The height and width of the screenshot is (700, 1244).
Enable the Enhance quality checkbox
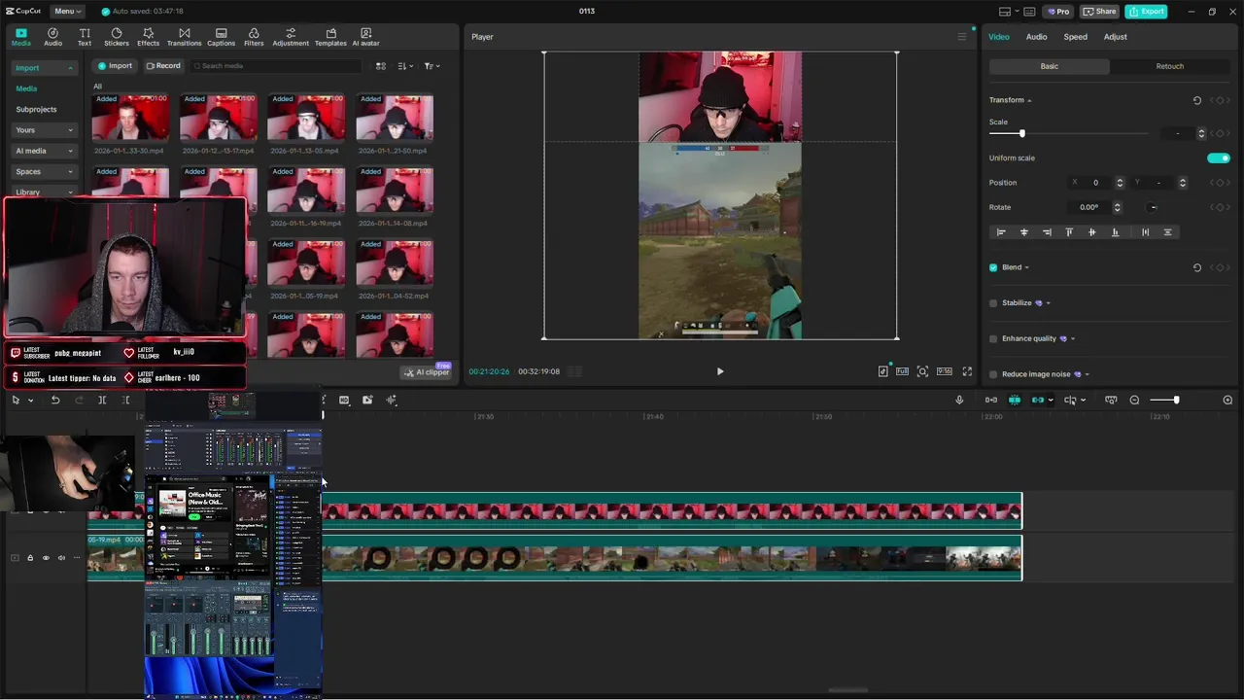[x=993, y=339]
